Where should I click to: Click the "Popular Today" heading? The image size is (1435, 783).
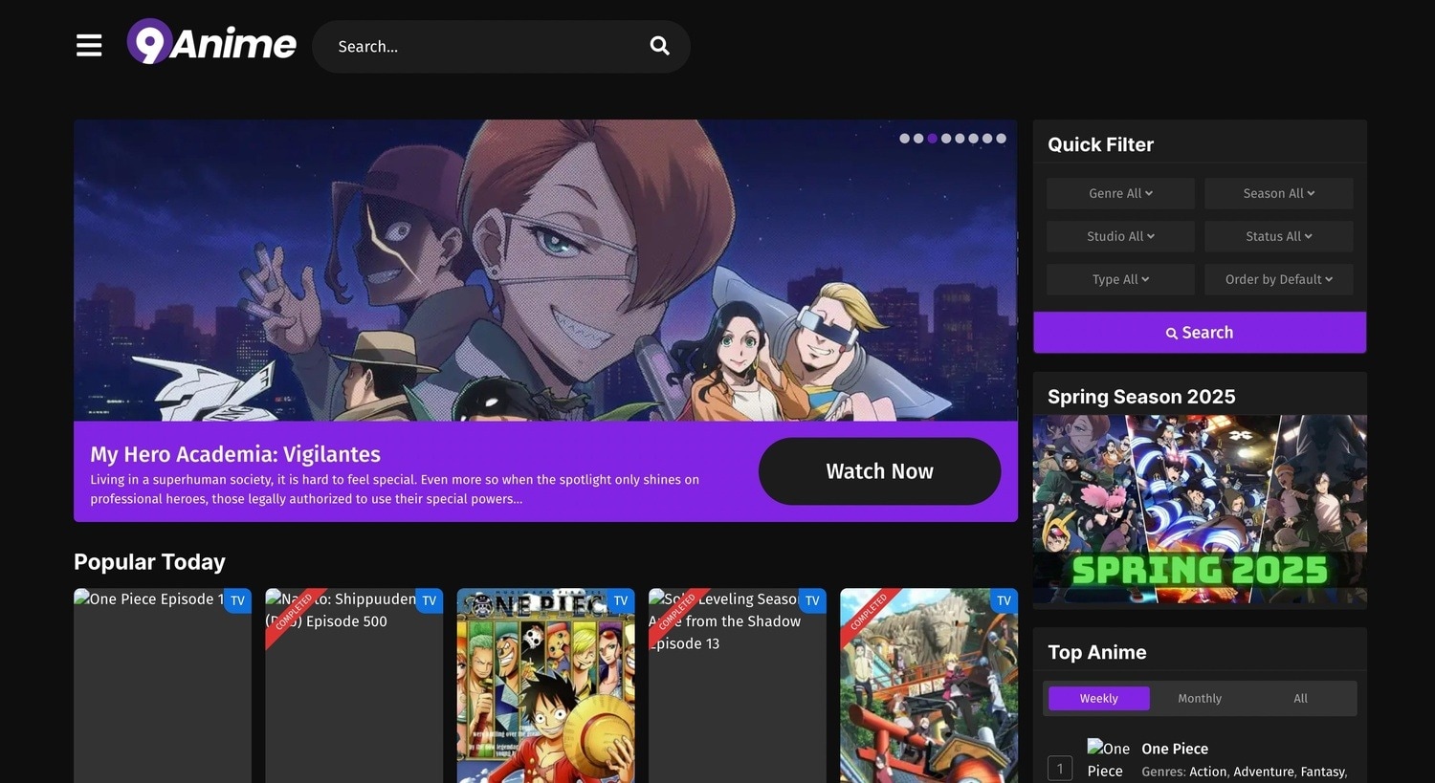tap(149, 562)
